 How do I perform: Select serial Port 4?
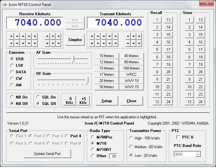[73, 136]
